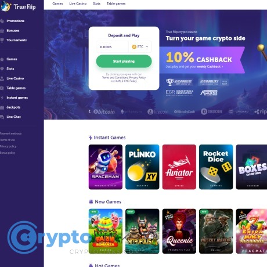Screen dimensions: 267x267
Task: Click the Bitcoin logo in the crypto carousel
Action: coord(104,111)
